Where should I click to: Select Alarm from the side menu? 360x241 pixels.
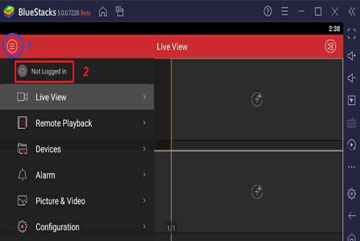(45, 175)
